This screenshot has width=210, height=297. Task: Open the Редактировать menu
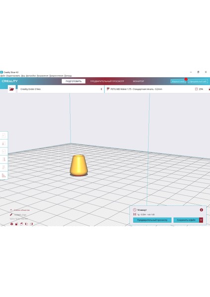pos(13,76)
